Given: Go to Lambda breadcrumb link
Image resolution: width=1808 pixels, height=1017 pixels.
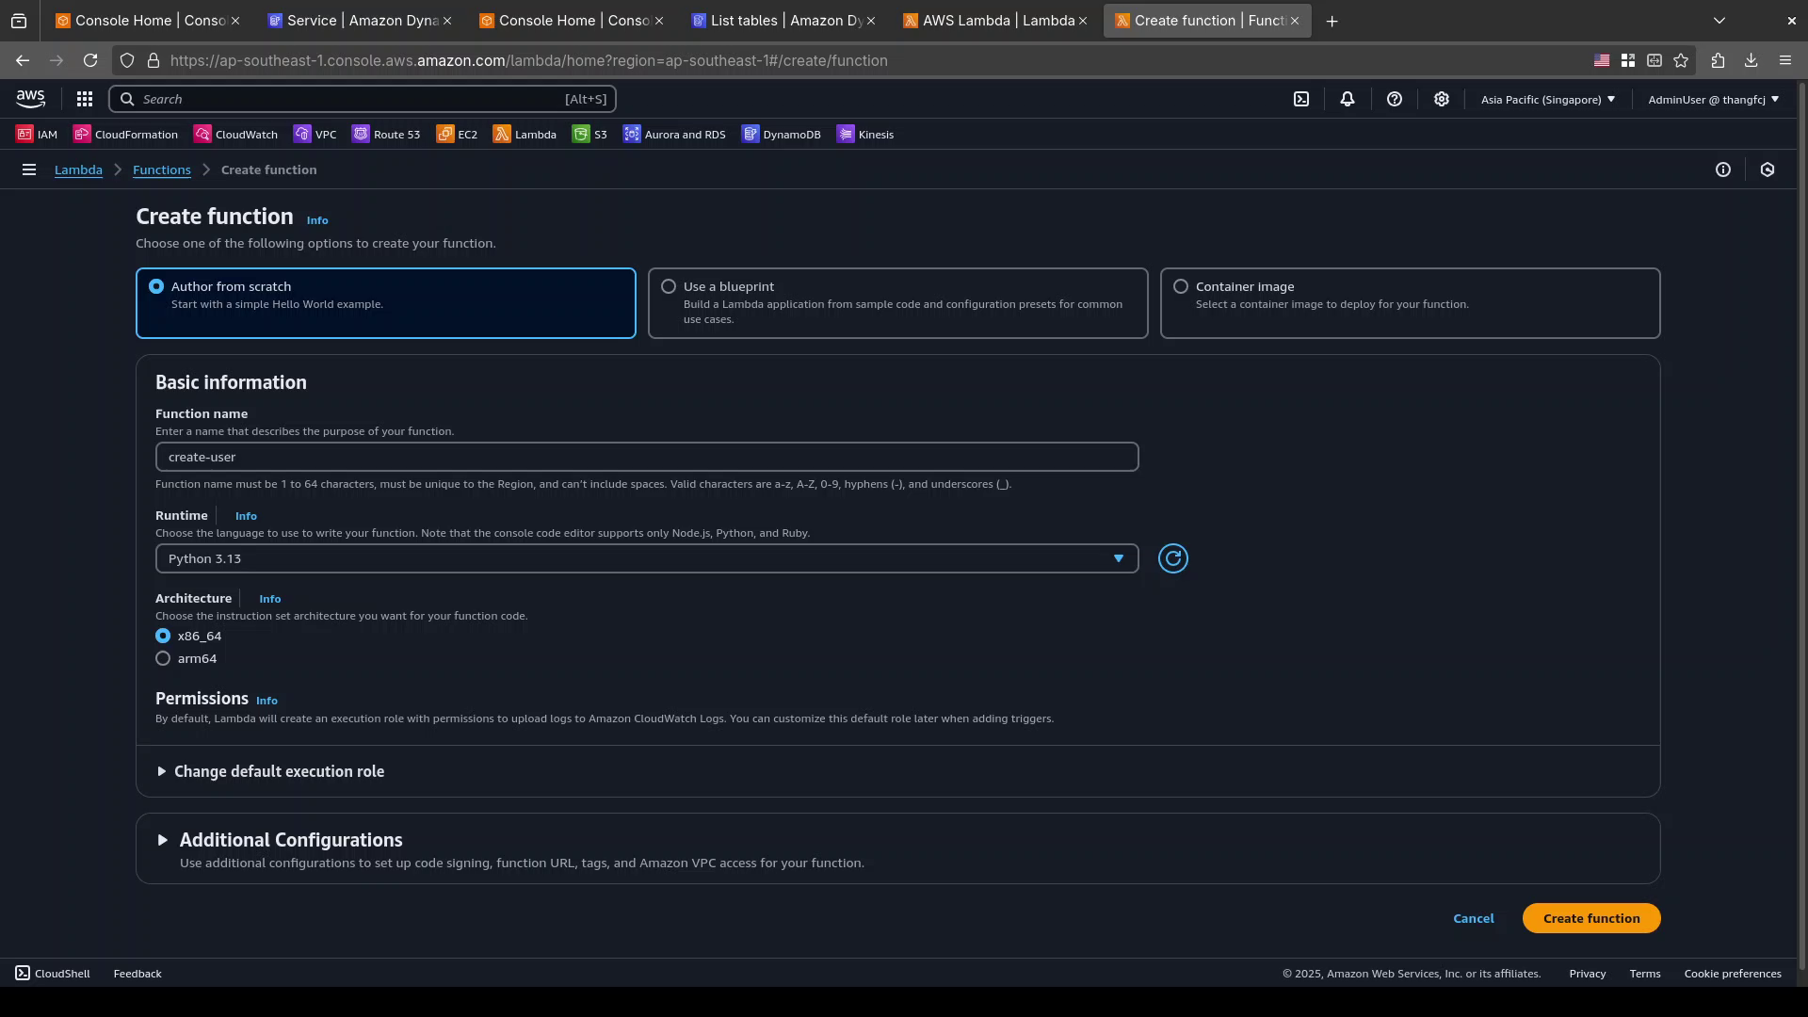Looking at the screenshot, I should click(x=78, y=170).
